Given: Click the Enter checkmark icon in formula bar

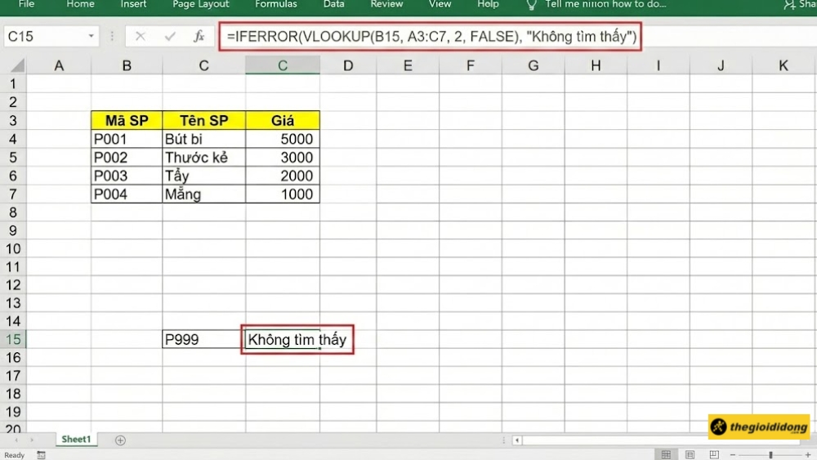Looking at the screenshot, I should tap(170, 37).
